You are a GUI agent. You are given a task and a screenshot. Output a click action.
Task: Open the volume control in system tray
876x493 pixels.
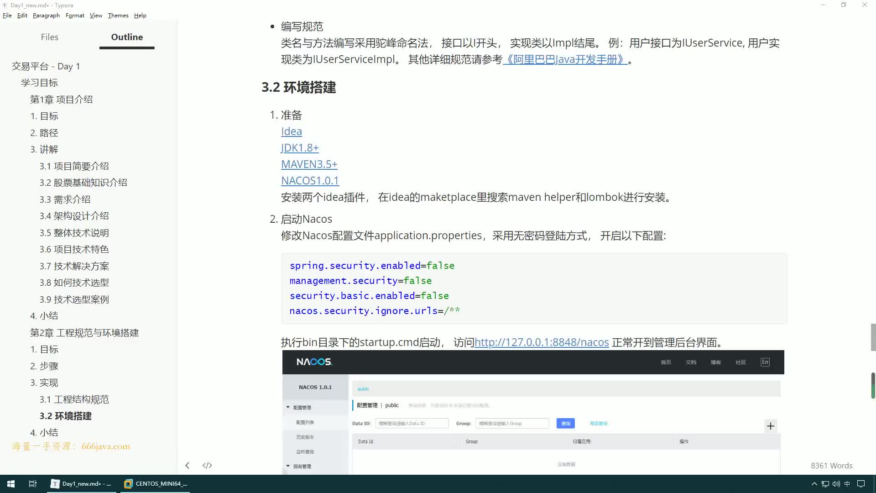(836, 484)
